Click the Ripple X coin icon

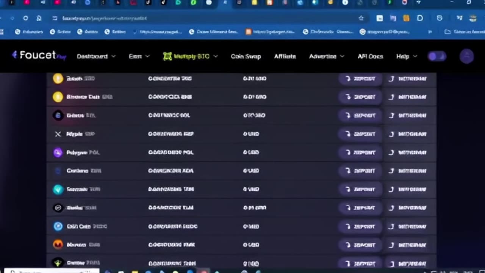click(58, 134)
